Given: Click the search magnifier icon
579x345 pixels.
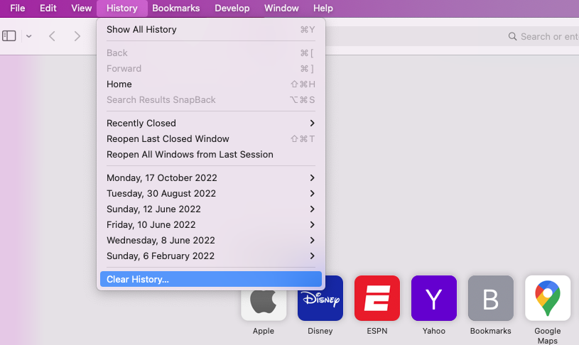Looking at the screenshot, I should pos(512,36).
